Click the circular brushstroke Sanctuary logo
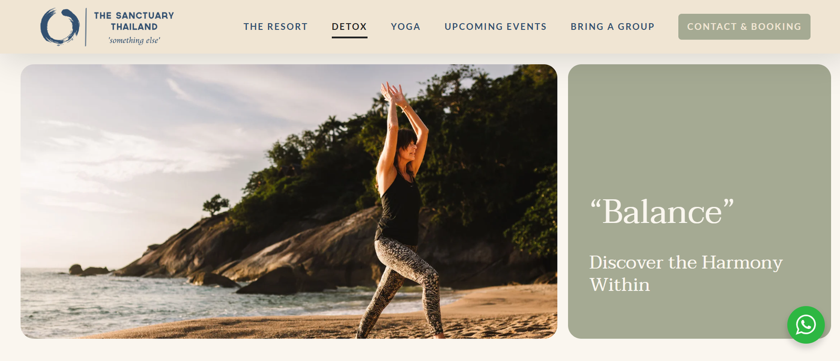Image resolution: width=840 pixels, height=361 pixels. coord(59,27)
